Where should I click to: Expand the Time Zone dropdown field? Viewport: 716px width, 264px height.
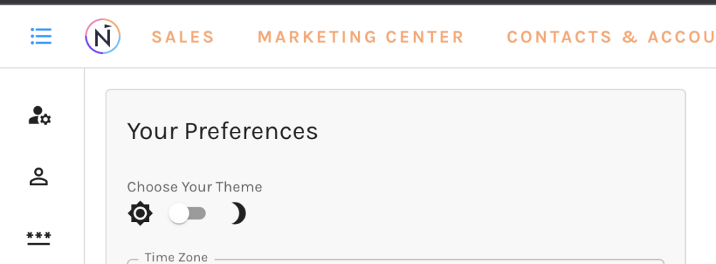[x=396, y=262]
